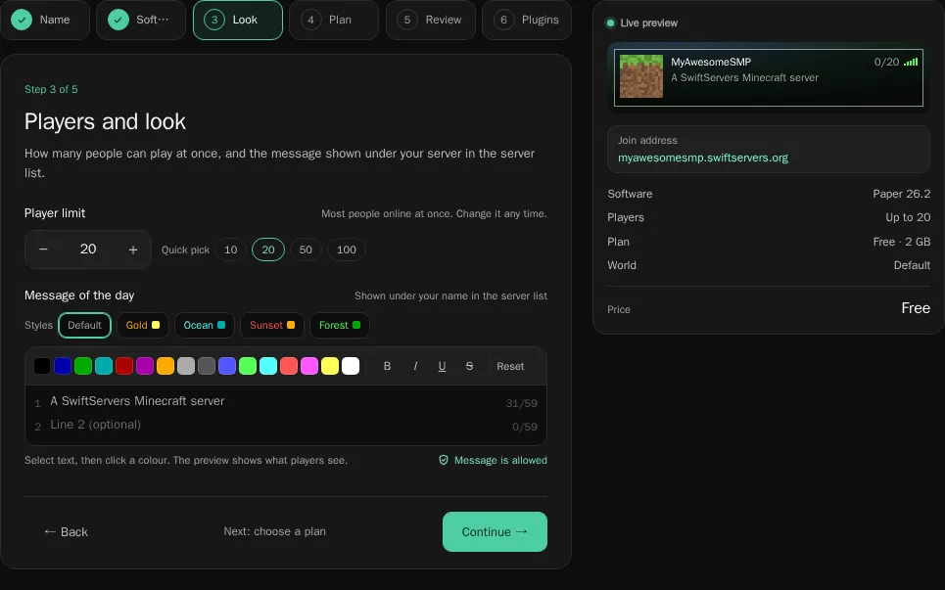Edit message line 1 text
945x590 pixels.
click(273, 401)
